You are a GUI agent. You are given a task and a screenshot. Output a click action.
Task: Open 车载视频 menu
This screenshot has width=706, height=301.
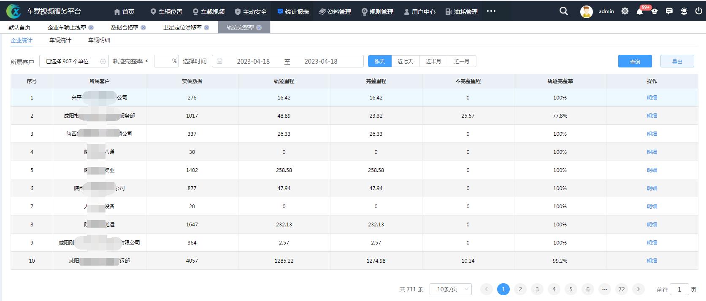coord(208,12)
